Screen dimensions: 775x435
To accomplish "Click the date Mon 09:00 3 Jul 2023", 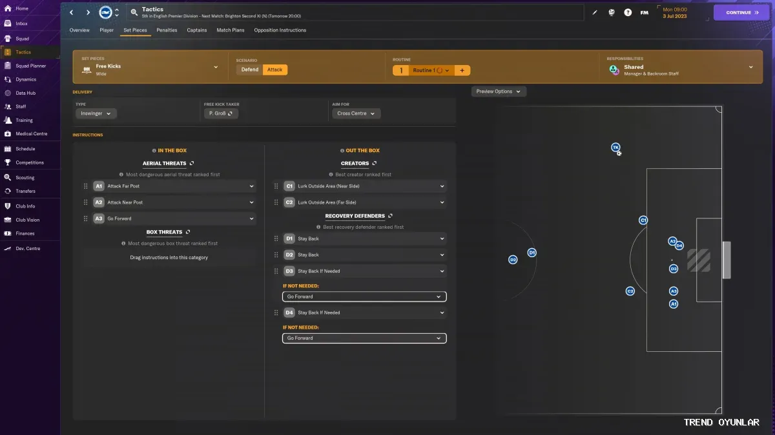I will 675,13.
